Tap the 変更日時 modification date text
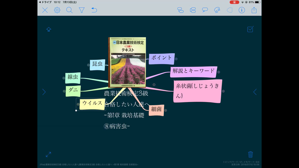The image size is (299, 168). 245,165
